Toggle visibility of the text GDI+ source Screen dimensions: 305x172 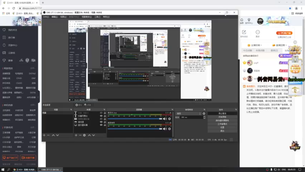coord(101,113)
